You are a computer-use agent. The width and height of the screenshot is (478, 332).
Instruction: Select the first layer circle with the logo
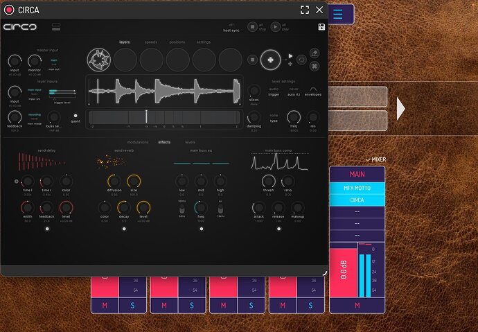tap(99, 60)
